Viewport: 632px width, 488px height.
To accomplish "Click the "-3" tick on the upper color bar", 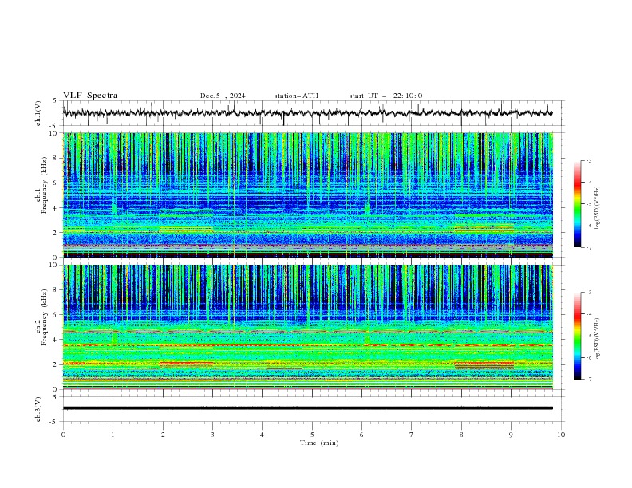I will pyautogui.click(x=589, y=160).
